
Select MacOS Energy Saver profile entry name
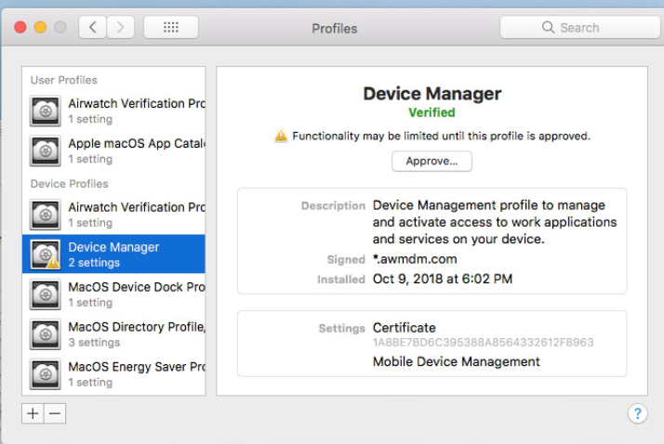[136, 367]
